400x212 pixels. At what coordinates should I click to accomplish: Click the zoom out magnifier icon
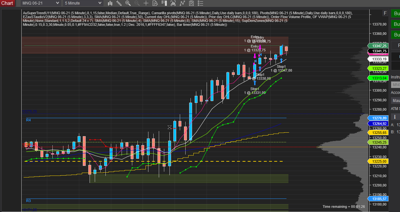[137, 3]
